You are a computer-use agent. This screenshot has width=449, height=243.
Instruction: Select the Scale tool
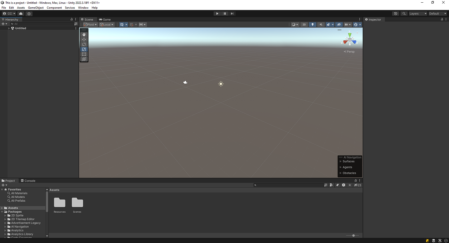coord(84,49)
